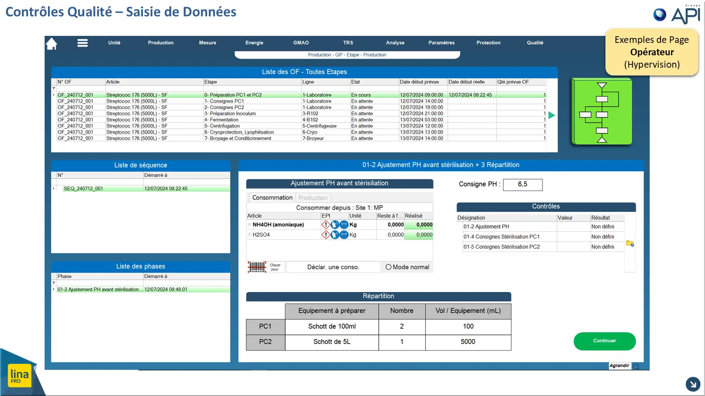The height and width of the screenshot is (396, 705).
Task: Scan using the barcode icon
Action: tap(257, 267)
